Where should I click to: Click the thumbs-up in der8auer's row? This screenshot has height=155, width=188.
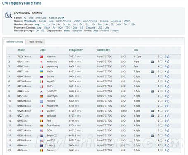coord(168,116)
